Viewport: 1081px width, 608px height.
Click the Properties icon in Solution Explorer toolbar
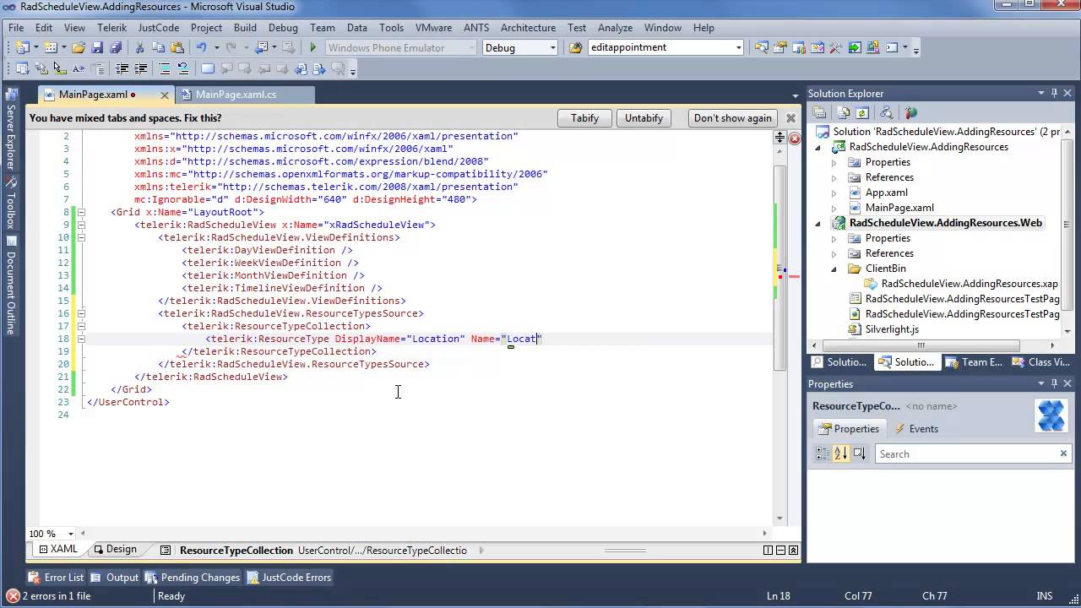[x=819, y=112]
